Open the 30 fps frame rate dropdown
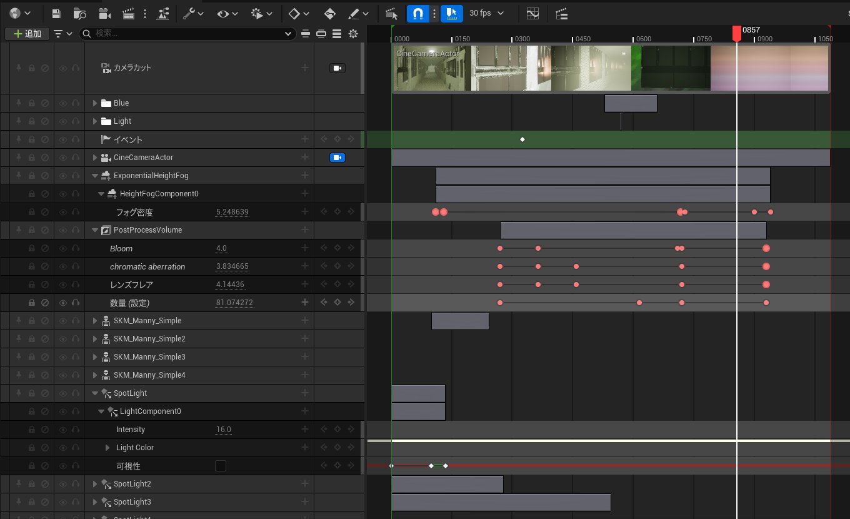The image size is (850, 519). click(x=486, y=13)
